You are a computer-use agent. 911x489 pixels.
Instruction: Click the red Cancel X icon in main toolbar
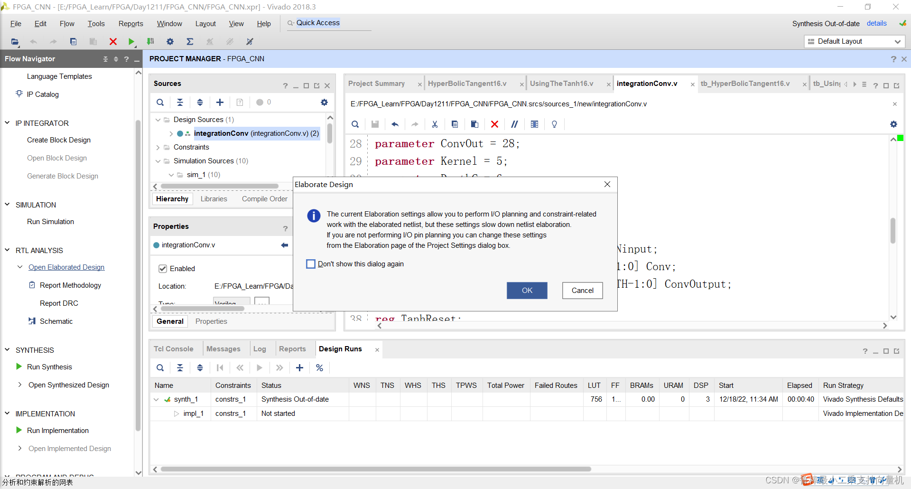click(113, 42)
